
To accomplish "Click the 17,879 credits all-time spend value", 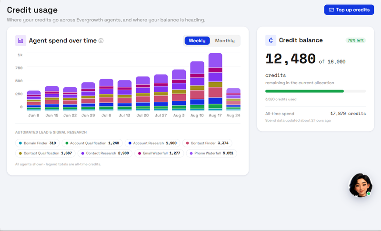I will [348, 114].
